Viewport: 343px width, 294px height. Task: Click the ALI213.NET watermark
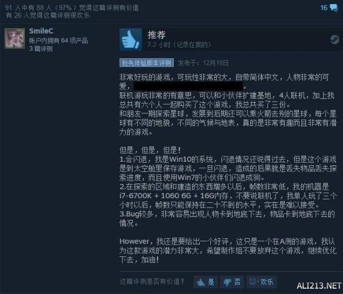coord(319,286)
